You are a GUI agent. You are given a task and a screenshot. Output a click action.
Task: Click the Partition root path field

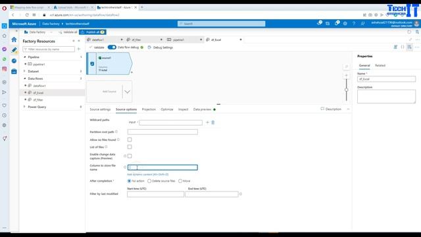(x=162, y=132)
